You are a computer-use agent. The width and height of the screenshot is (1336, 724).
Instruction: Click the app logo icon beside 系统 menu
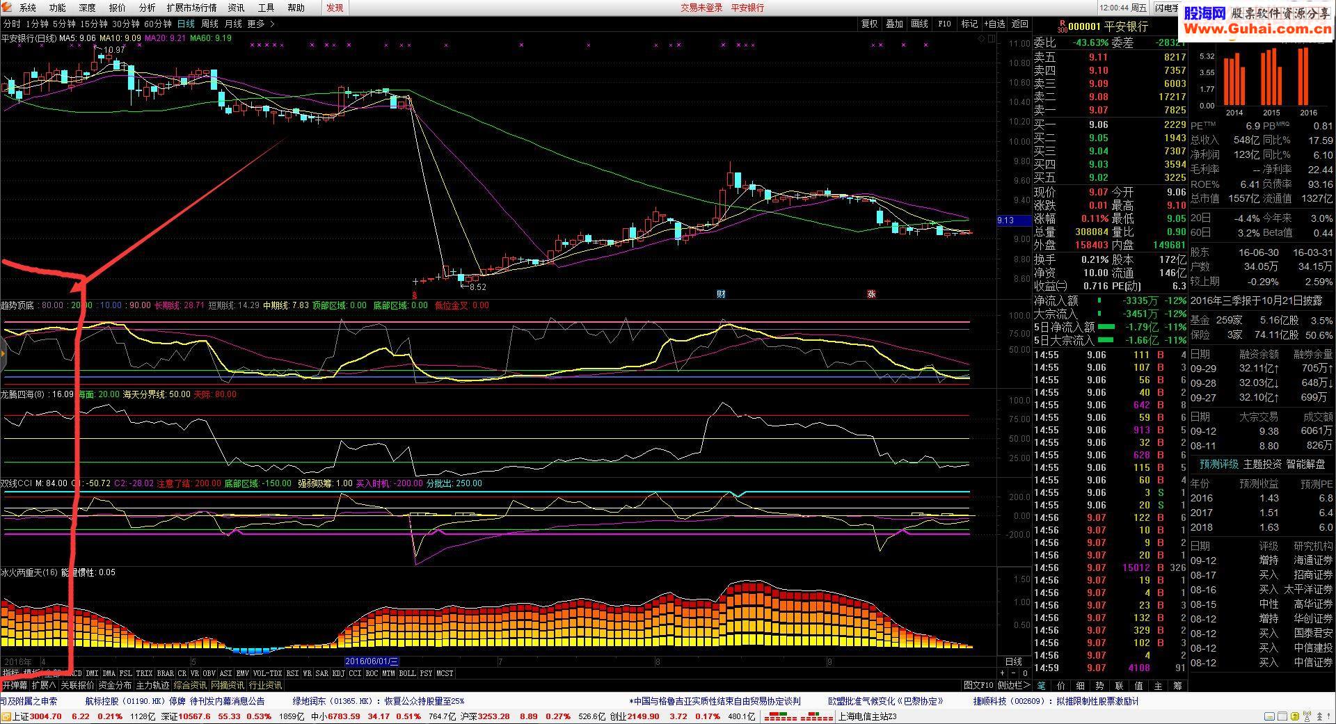[8, 8]
